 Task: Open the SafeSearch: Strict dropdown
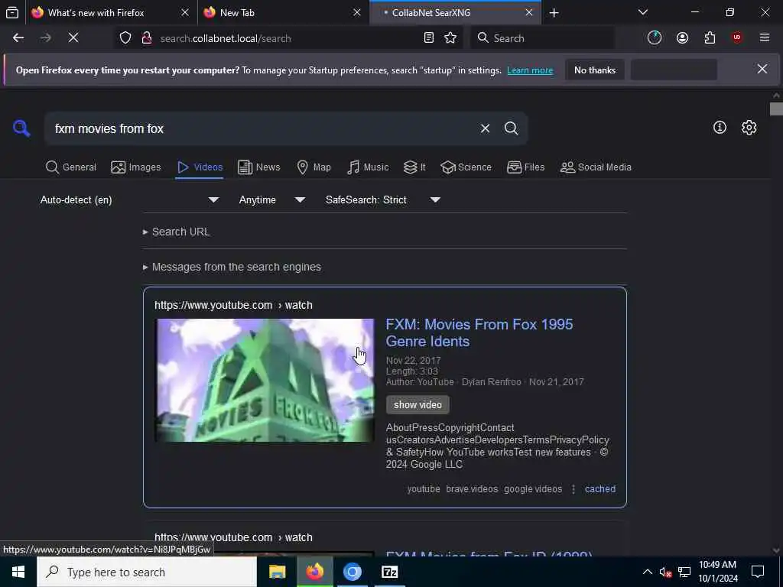pos(383,199)
